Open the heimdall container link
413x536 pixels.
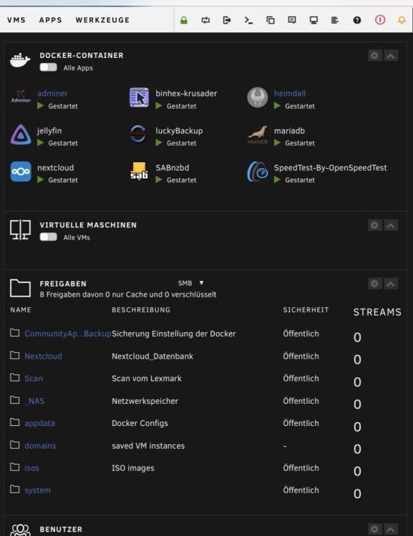pos(290,94)
